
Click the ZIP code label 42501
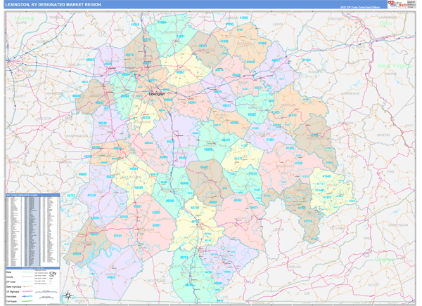point(156,225)
